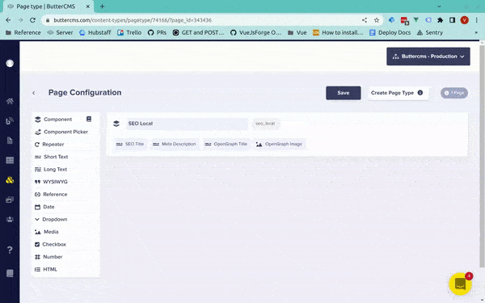This screenshot has height=303, width=485.
Task: Select the Page type ButterCMS tab
Action: [48, 6]
